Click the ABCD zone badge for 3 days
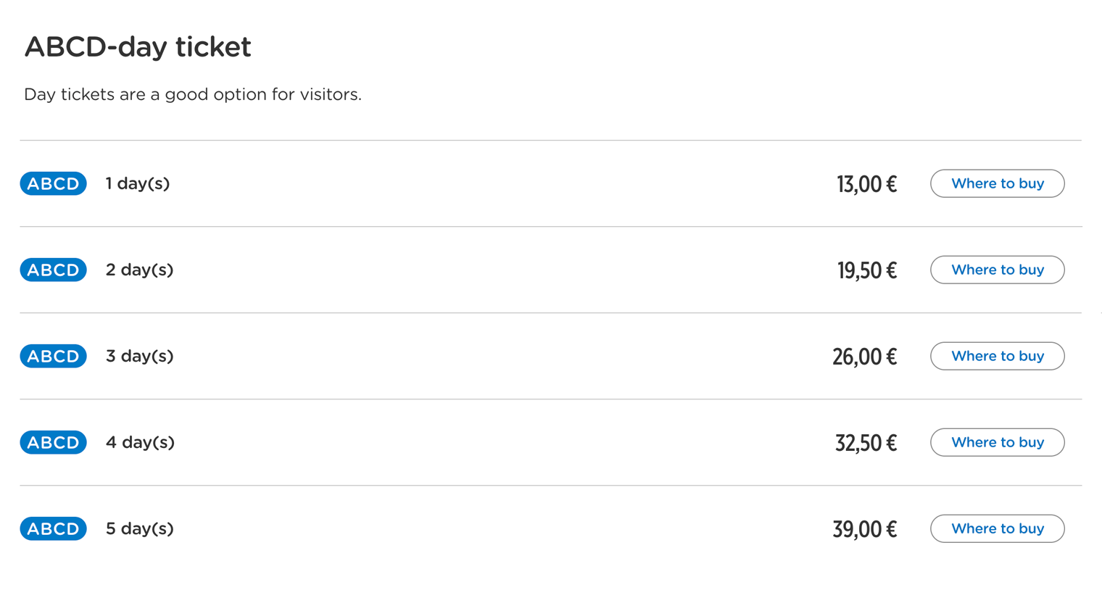The height and width of the screenshot is (598, 1102). [53, 356]
